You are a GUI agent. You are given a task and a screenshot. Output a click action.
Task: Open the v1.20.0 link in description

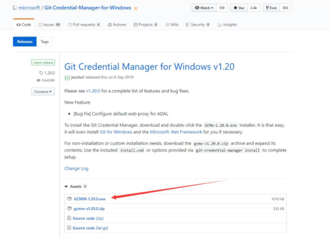click(93, 91)
